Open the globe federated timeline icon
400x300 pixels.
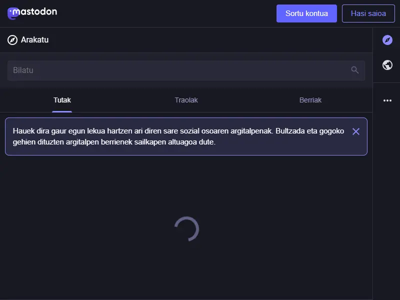point(387,65)
